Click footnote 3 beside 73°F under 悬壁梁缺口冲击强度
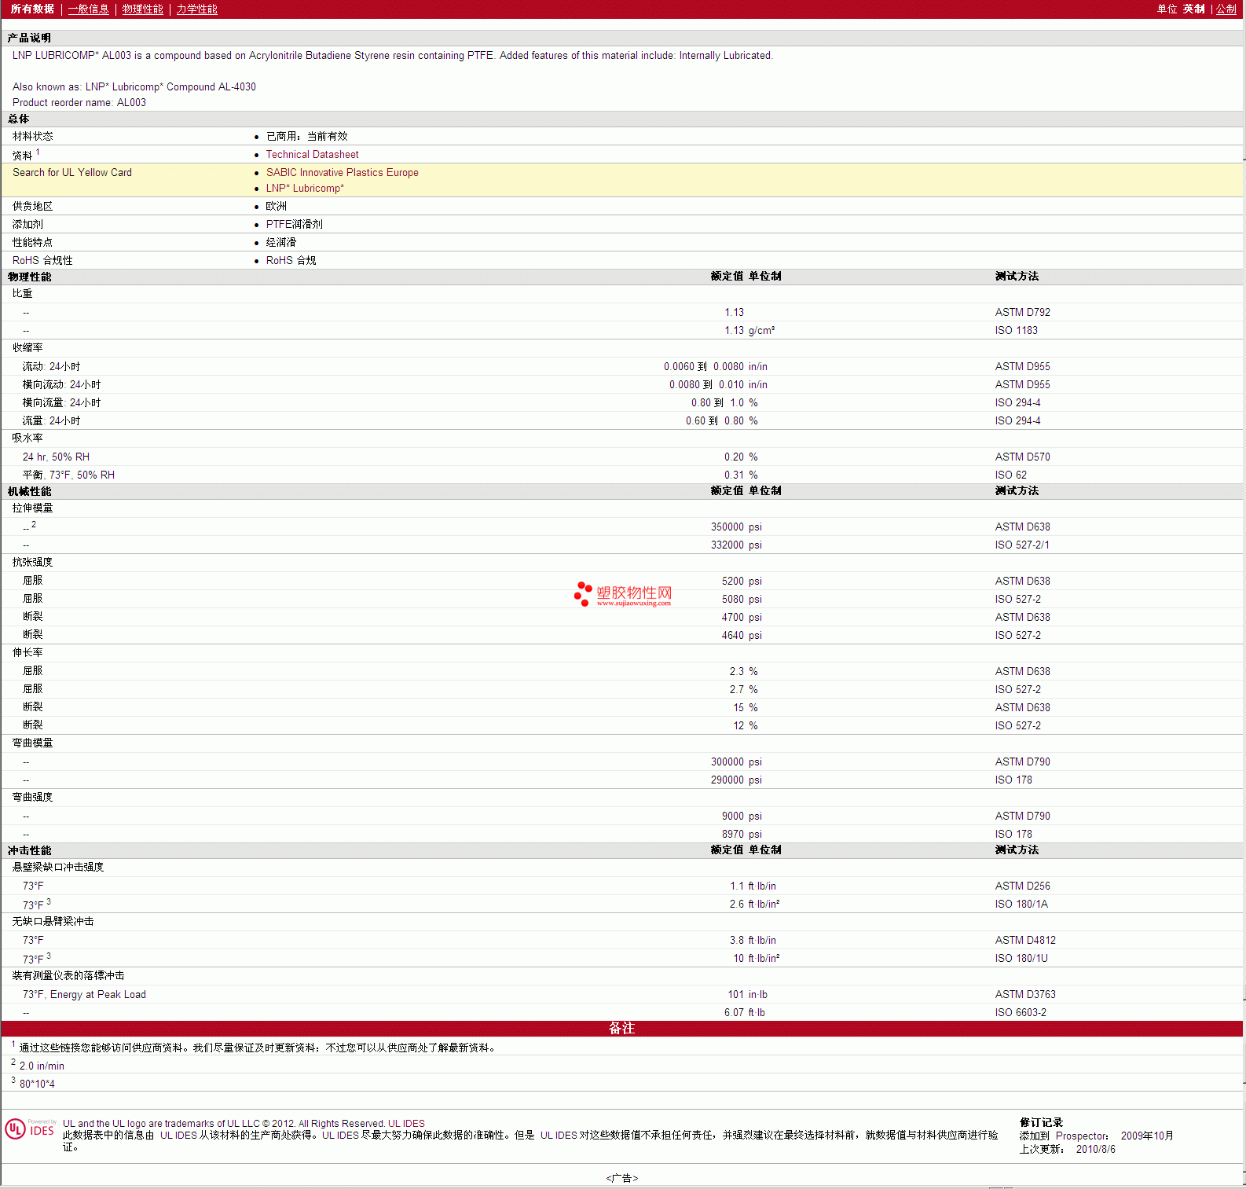 [x=49, y=901]
